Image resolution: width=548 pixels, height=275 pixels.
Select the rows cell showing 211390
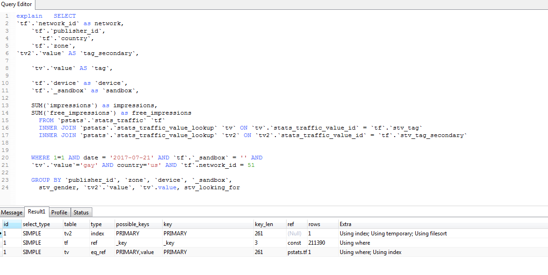point(317,243)
